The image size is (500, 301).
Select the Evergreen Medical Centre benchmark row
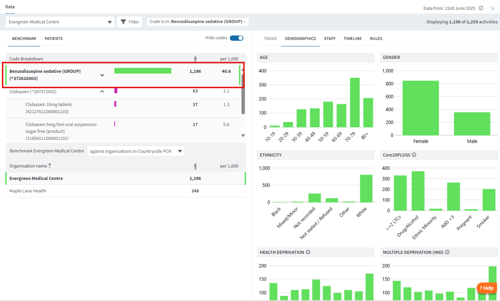click(126, 178)
